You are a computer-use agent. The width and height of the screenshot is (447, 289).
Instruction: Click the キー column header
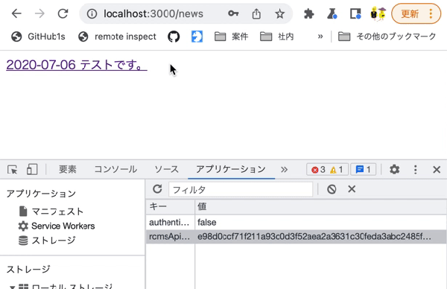coord(170,206)
